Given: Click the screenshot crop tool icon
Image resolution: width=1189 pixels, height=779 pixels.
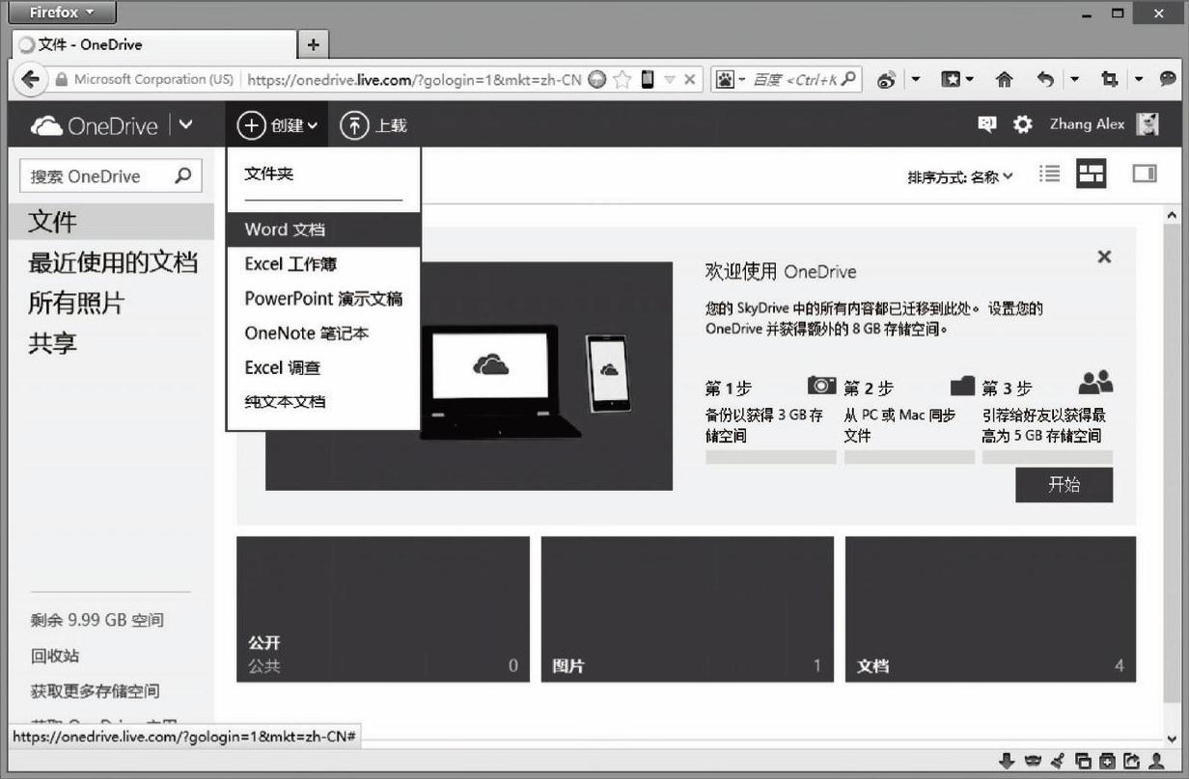Looking at the screenshot, I should 1109,81.
